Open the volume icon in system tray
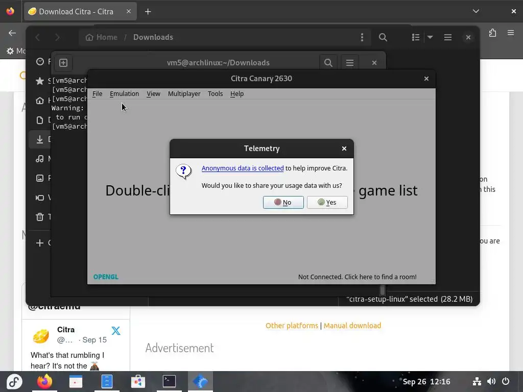 491,381
